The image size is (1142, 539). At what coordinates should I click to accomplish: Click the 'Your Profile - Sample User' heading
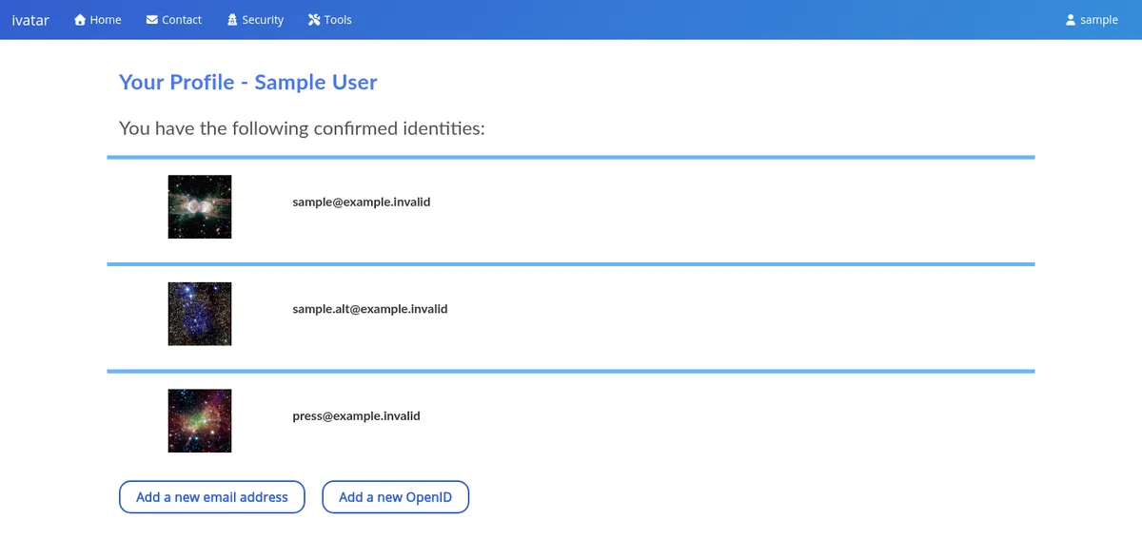tap(248, 83)
